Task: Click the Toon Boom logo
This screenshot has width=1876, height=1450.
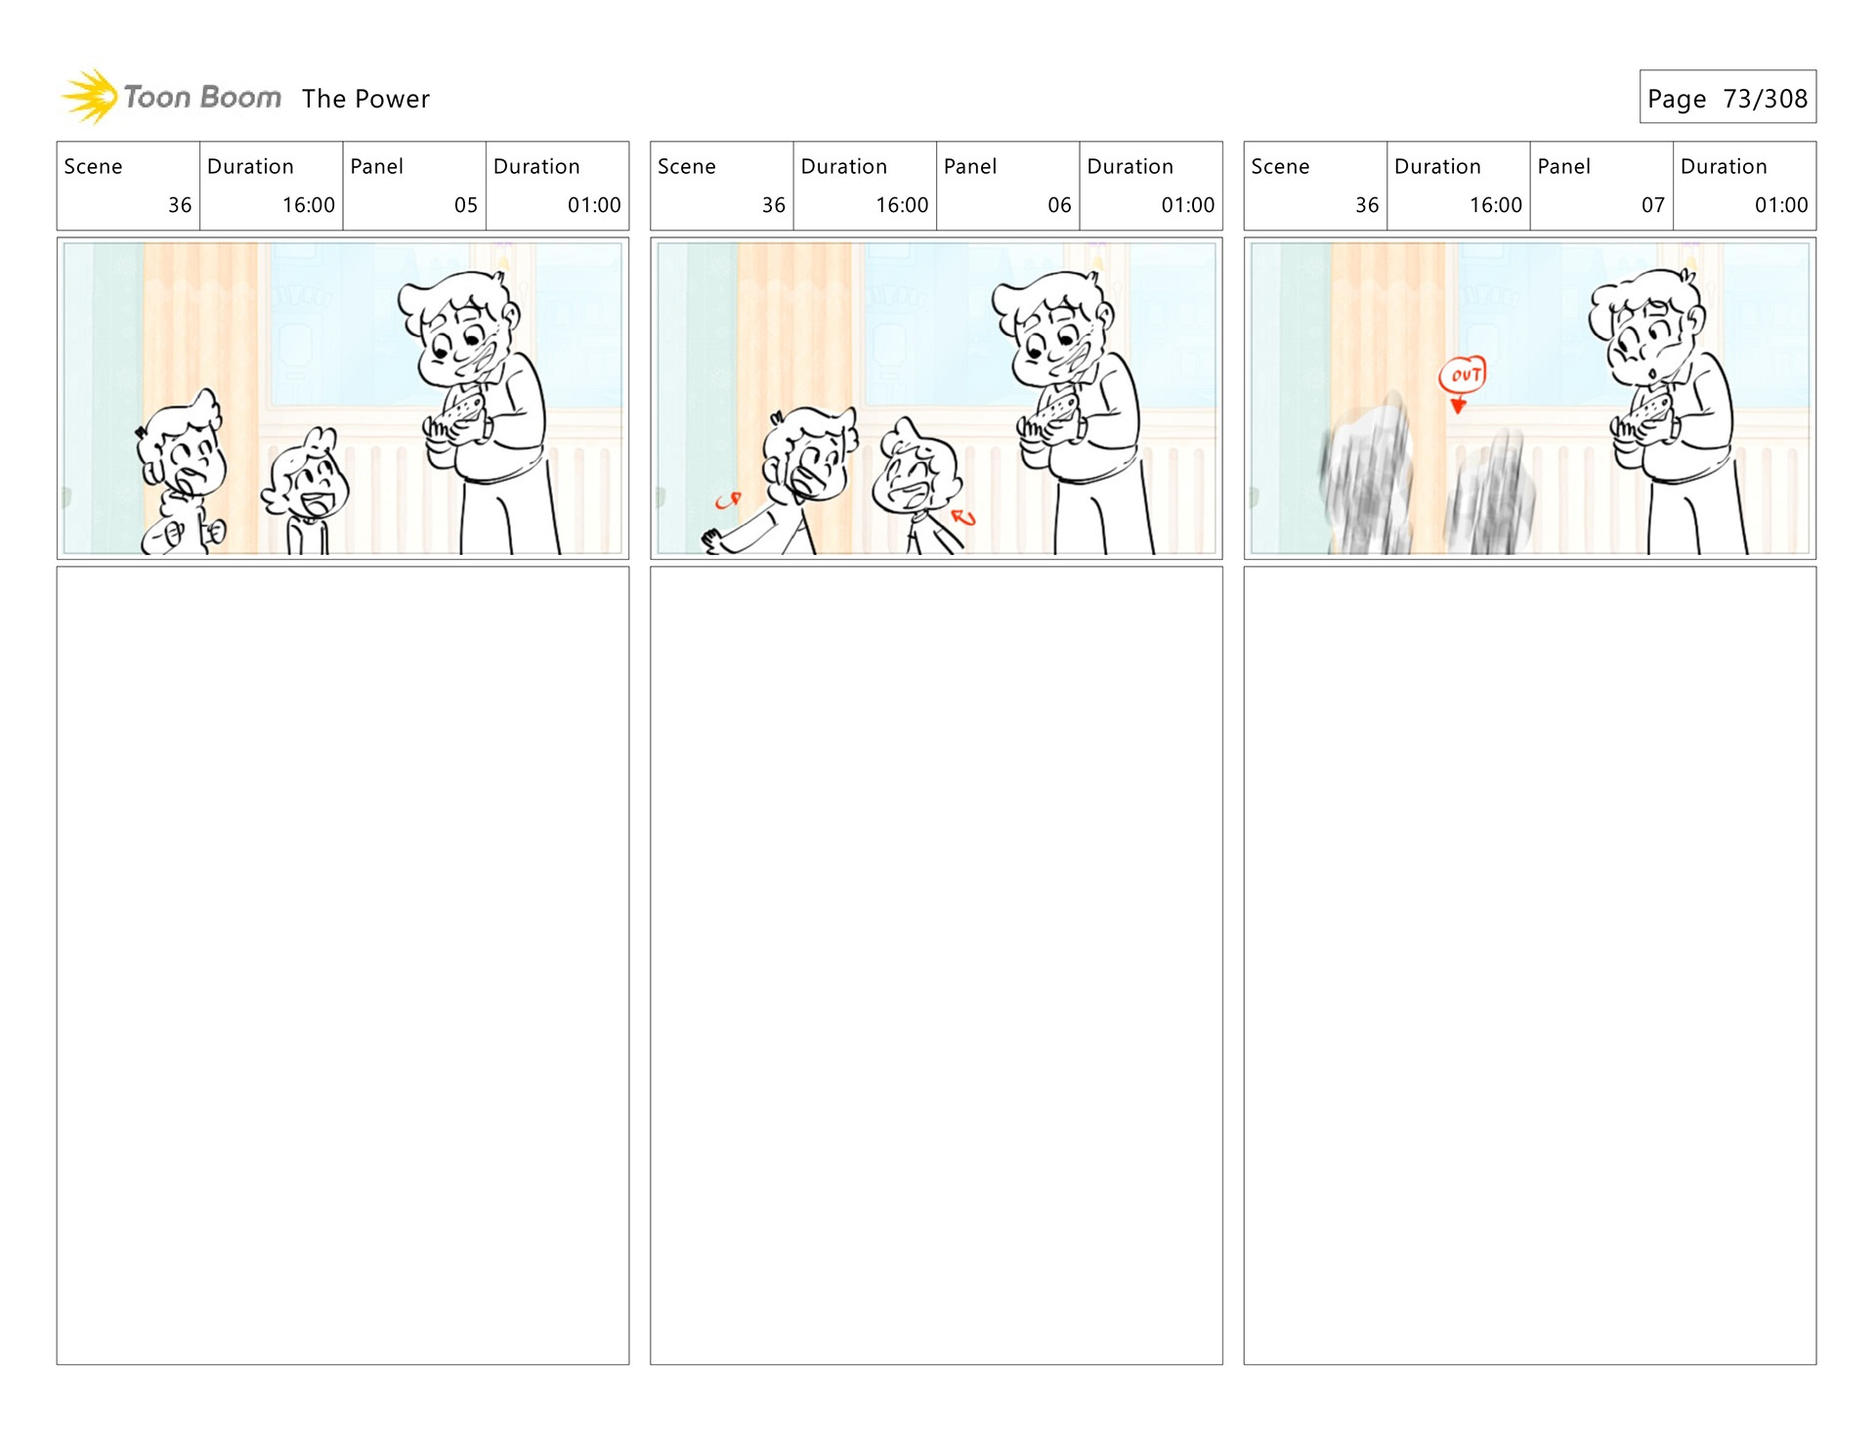Action: [x=171, y=97]
